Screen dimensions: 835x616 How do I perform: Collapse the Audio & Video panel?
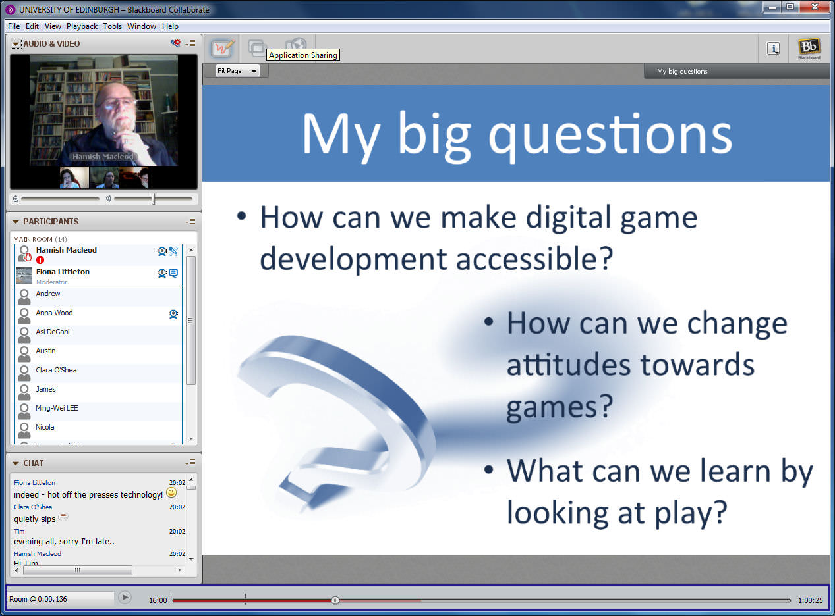(16, 43)
